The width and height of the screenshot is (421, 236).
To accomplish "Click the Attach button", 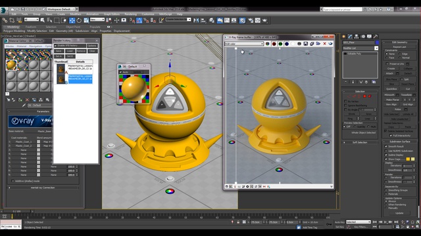I will 389,73.
